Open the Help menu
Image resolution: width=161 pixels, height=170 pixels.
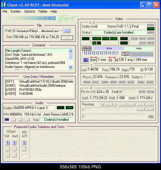pos(54,11)
